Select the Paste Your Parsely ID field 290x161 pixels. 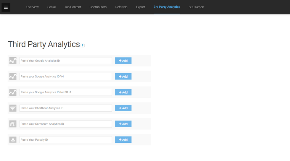66,140
